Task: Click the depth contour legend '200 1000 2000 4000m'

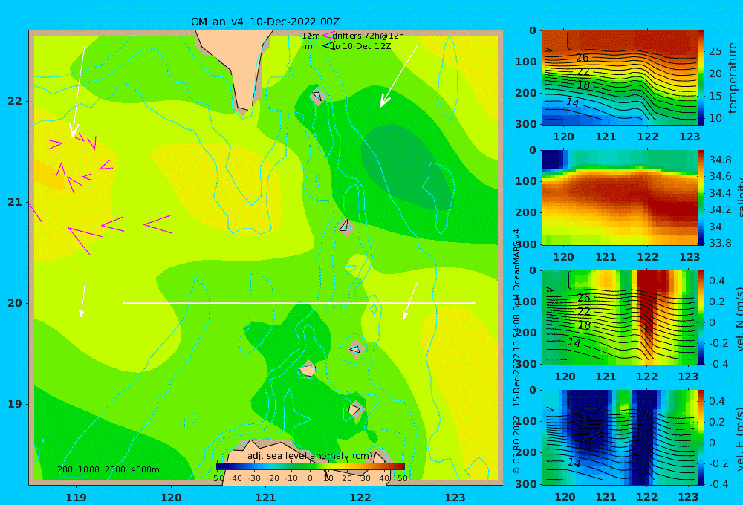Action: [x=108, y=469]
